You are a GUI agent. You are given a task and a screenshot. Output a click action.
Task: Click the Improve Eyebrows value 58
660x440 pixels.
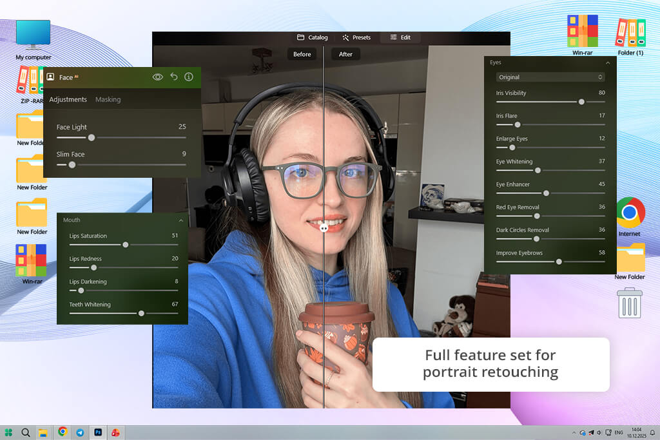click(601, 253)
